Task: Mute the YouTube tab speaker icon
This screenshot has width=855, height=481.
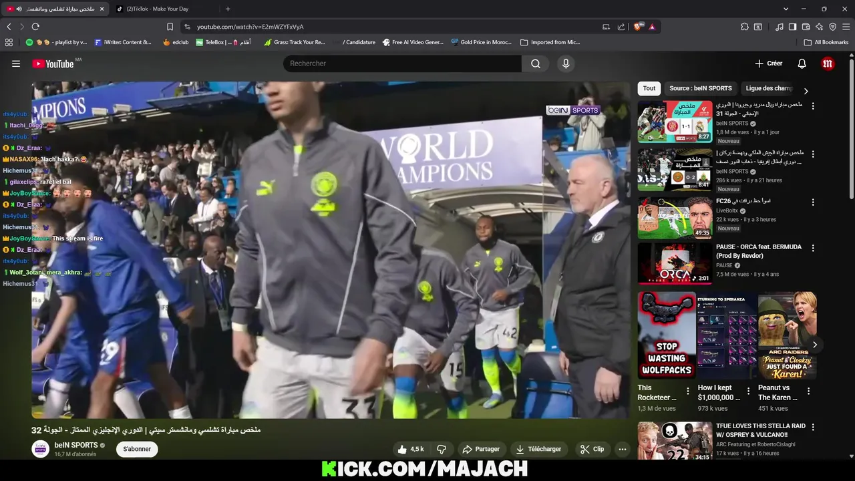Action: tap(19, 9)
